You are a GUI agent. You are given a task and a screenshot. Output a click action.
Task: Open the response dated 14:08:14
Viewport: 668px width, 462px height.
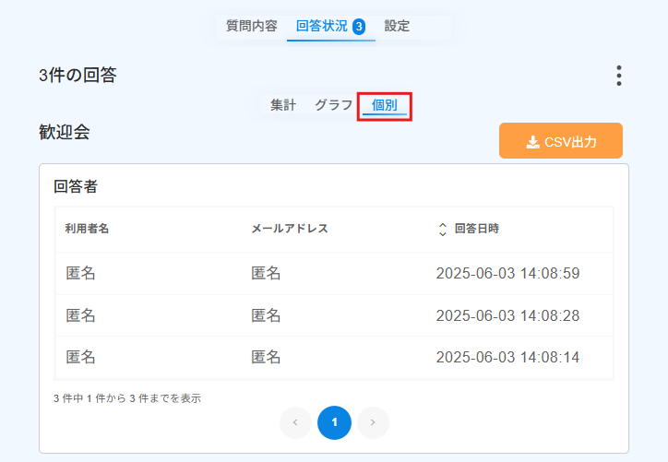334,357
